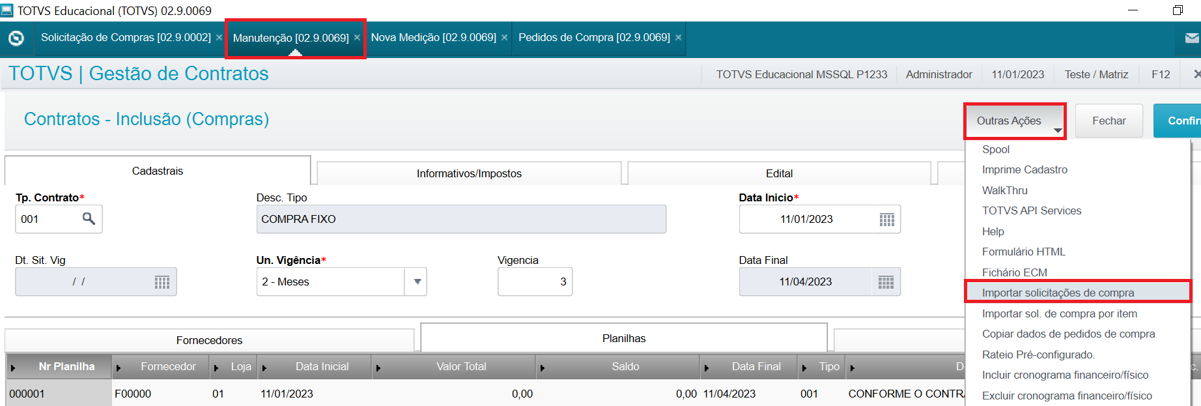This screenshot has height=406, width=1201.
Task: Open the Edital tab
Action: 779,173
